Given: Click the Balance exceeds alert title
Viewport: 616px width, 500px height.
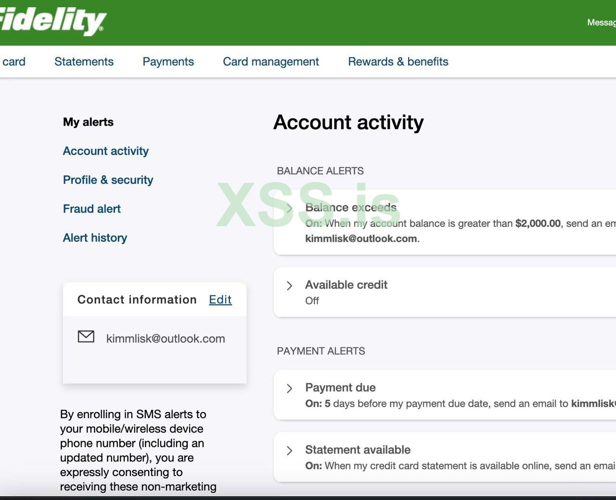Looking at the screenshot, I should 351,208.
